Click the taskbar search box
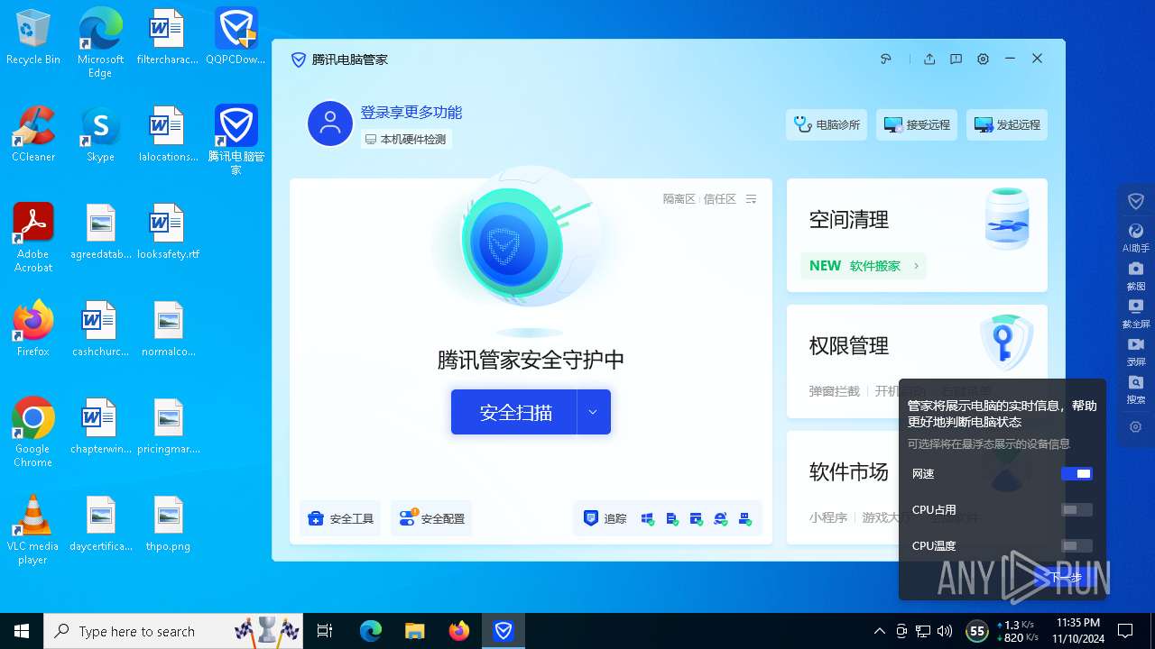The image size is (1155, 649). point(173,631)
